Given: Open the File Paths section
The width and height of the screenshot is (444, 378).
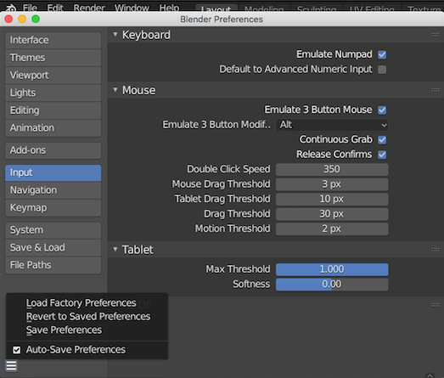Looking at the screenshot, I should (53, 266).
